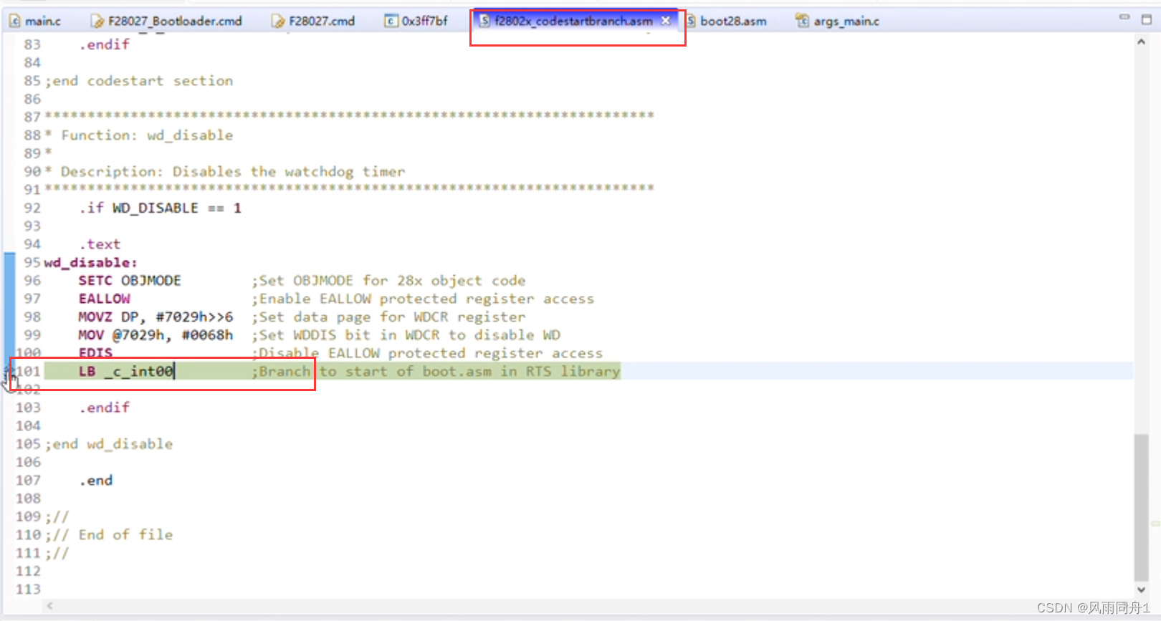
Task: Click ';end codestart section' comment
Action: 139,81
